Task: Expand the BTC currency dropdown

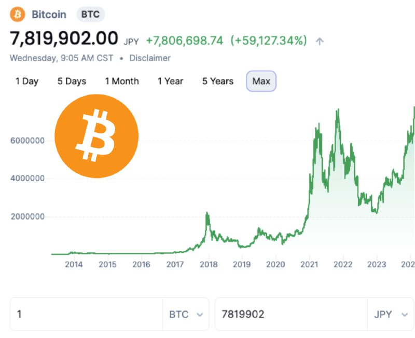Action: [186, 315]
